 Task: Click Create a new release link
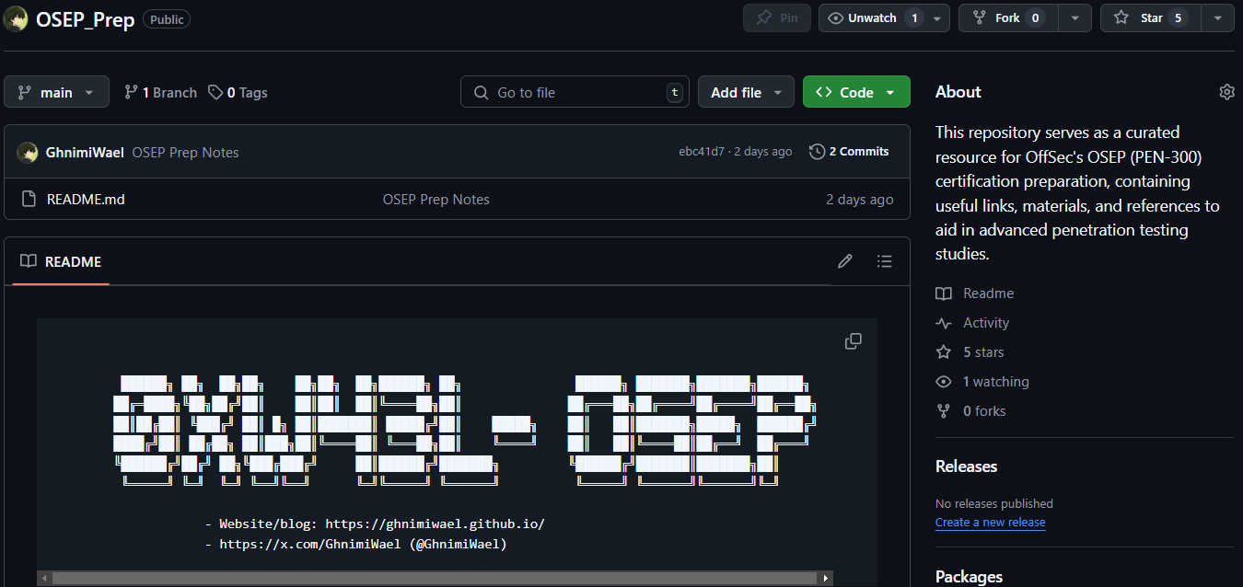(x=990, y=523)
